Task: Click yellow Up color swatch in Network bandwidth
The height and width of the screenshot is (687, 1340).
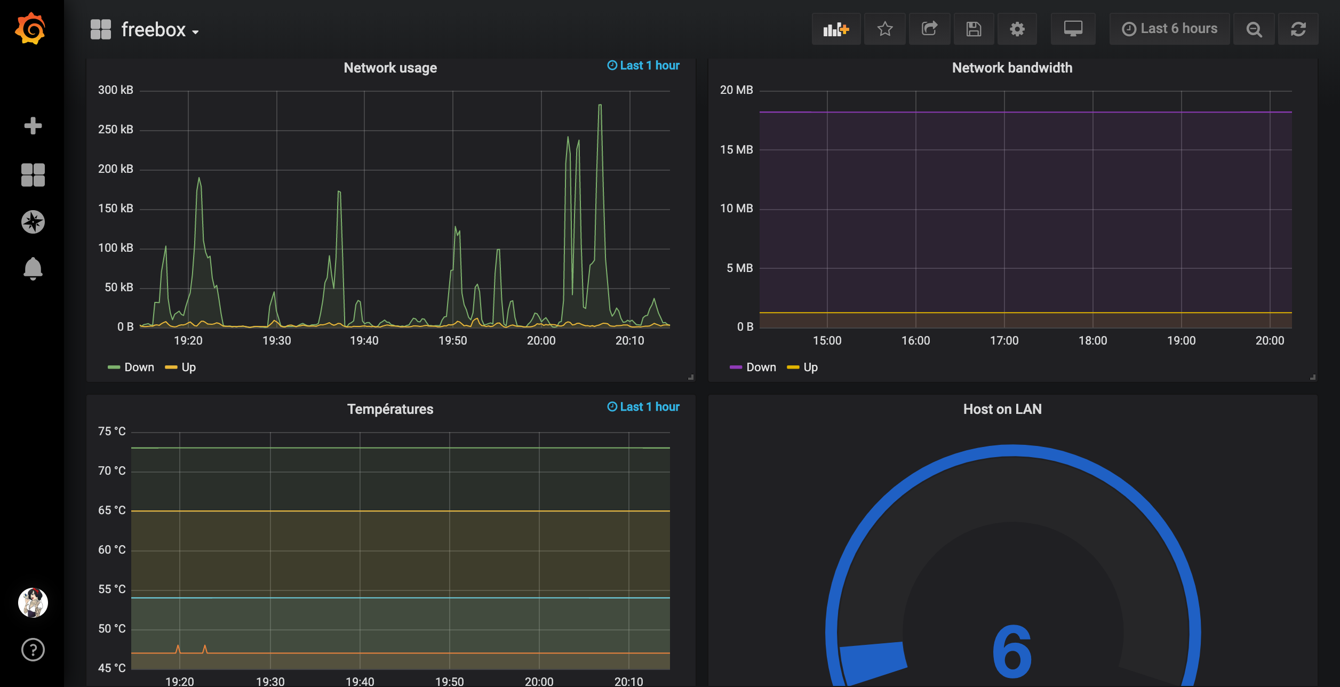Action: point(793,367)
